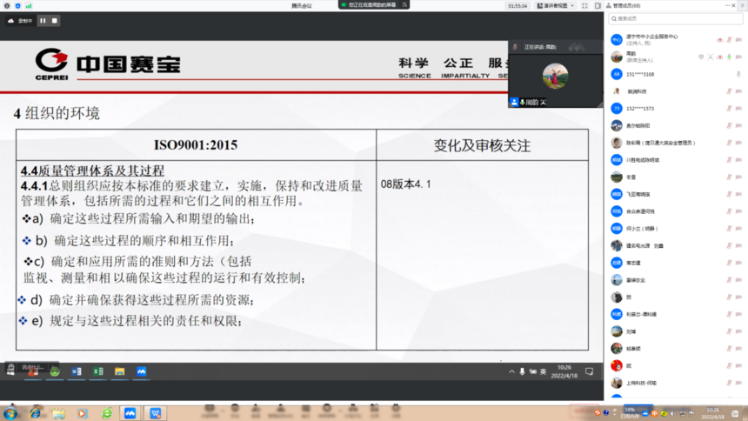Open meeting info icon at top left
This screenshot has width=748, height=421.
pos(7,6)
